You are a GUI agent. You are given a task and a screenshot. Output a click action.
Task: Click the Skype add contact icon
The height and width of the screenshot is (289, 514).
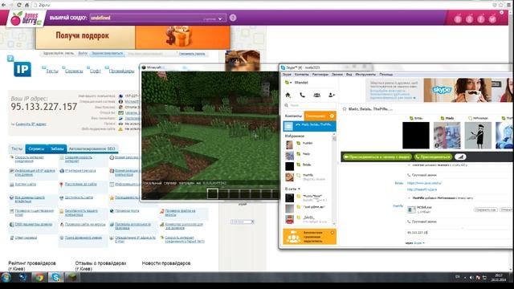pyautogui.click(x=332, y=95)
